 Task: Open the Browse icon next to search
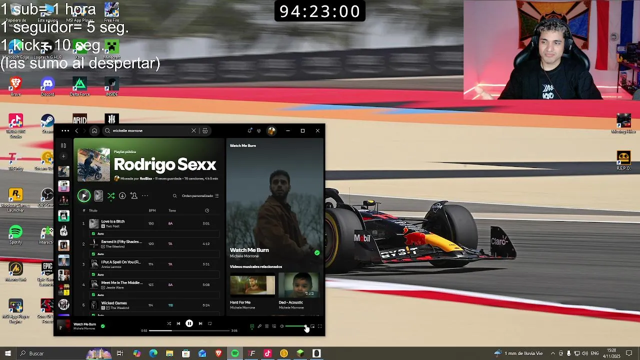[205, 130]
